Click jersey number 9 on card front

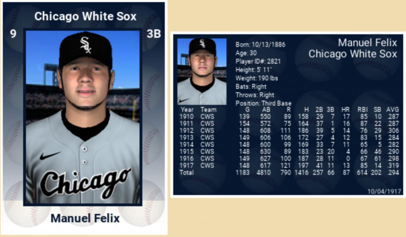coord(13,34)
